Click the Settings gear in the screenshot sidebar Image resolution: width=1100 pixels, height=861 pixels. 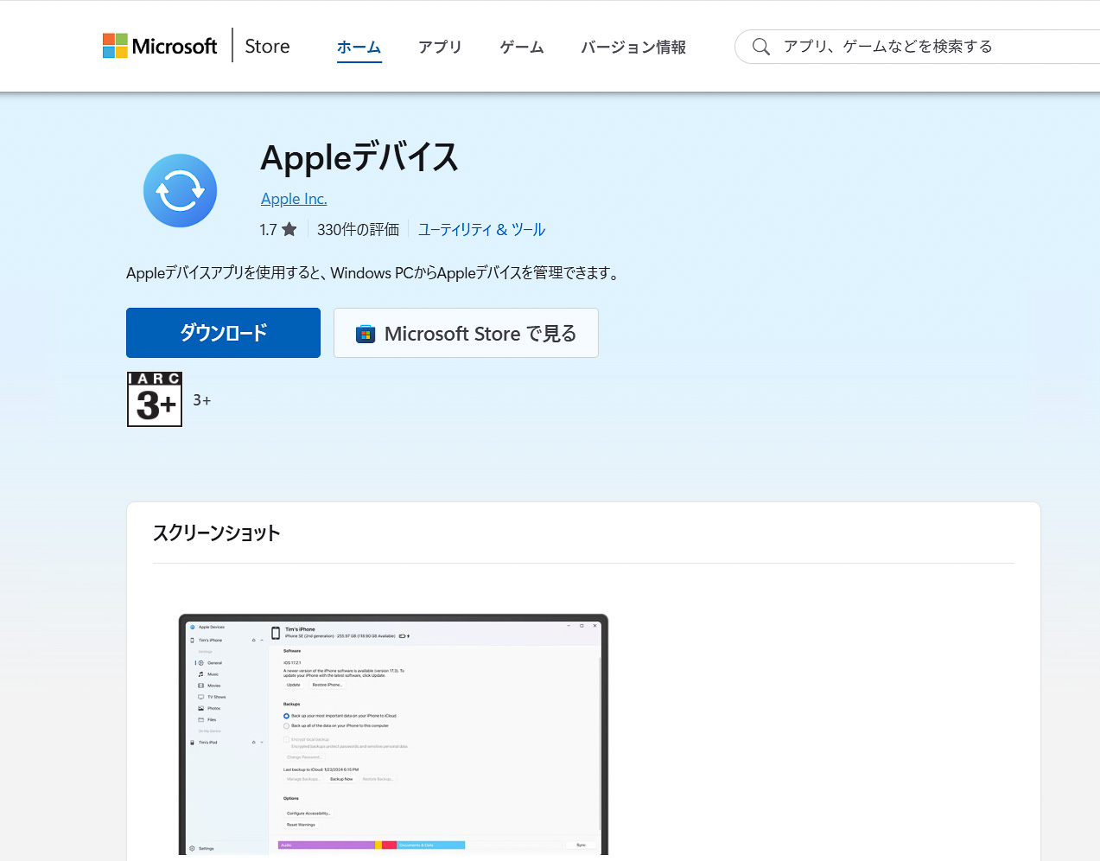pyautogui.click(x=192, y=849)
